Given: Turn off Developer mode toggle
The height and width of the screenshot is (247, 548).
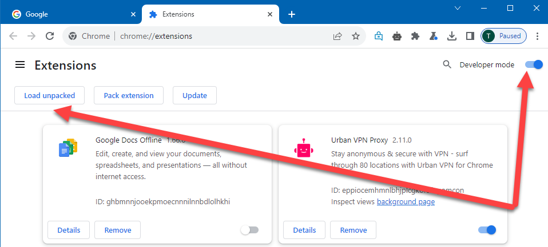Looking at the screenshot, I should click(534, 65).
